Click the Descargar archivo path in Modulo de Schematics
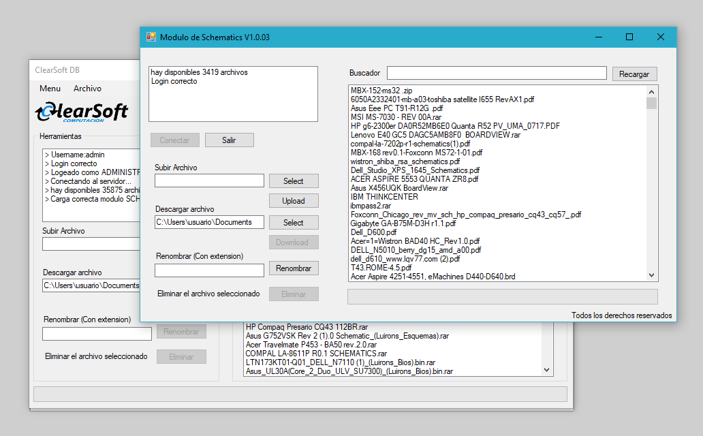 coord(209,222)
